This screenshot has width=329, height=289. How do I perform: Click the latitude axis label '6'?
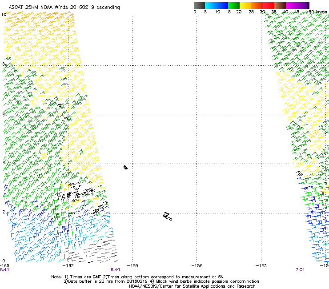point(4,113)
